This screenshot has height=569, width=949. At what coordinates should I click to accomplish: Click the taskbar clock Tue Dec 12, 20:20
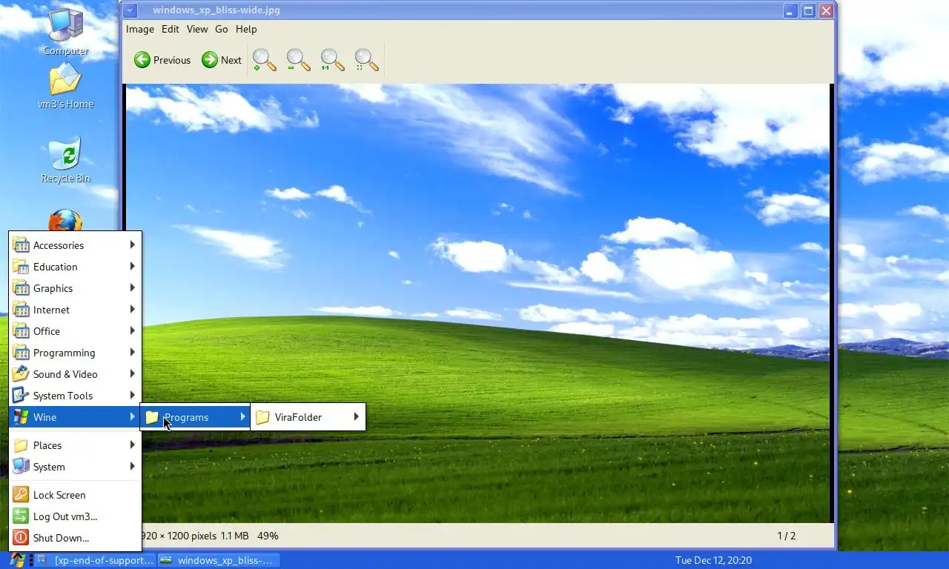coord(713,560)
